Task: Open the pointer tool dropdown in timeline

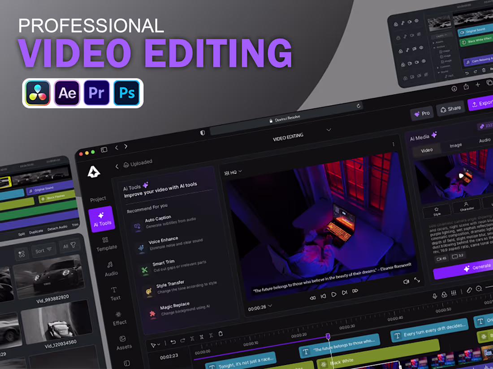Action: (x=156, y=345)
